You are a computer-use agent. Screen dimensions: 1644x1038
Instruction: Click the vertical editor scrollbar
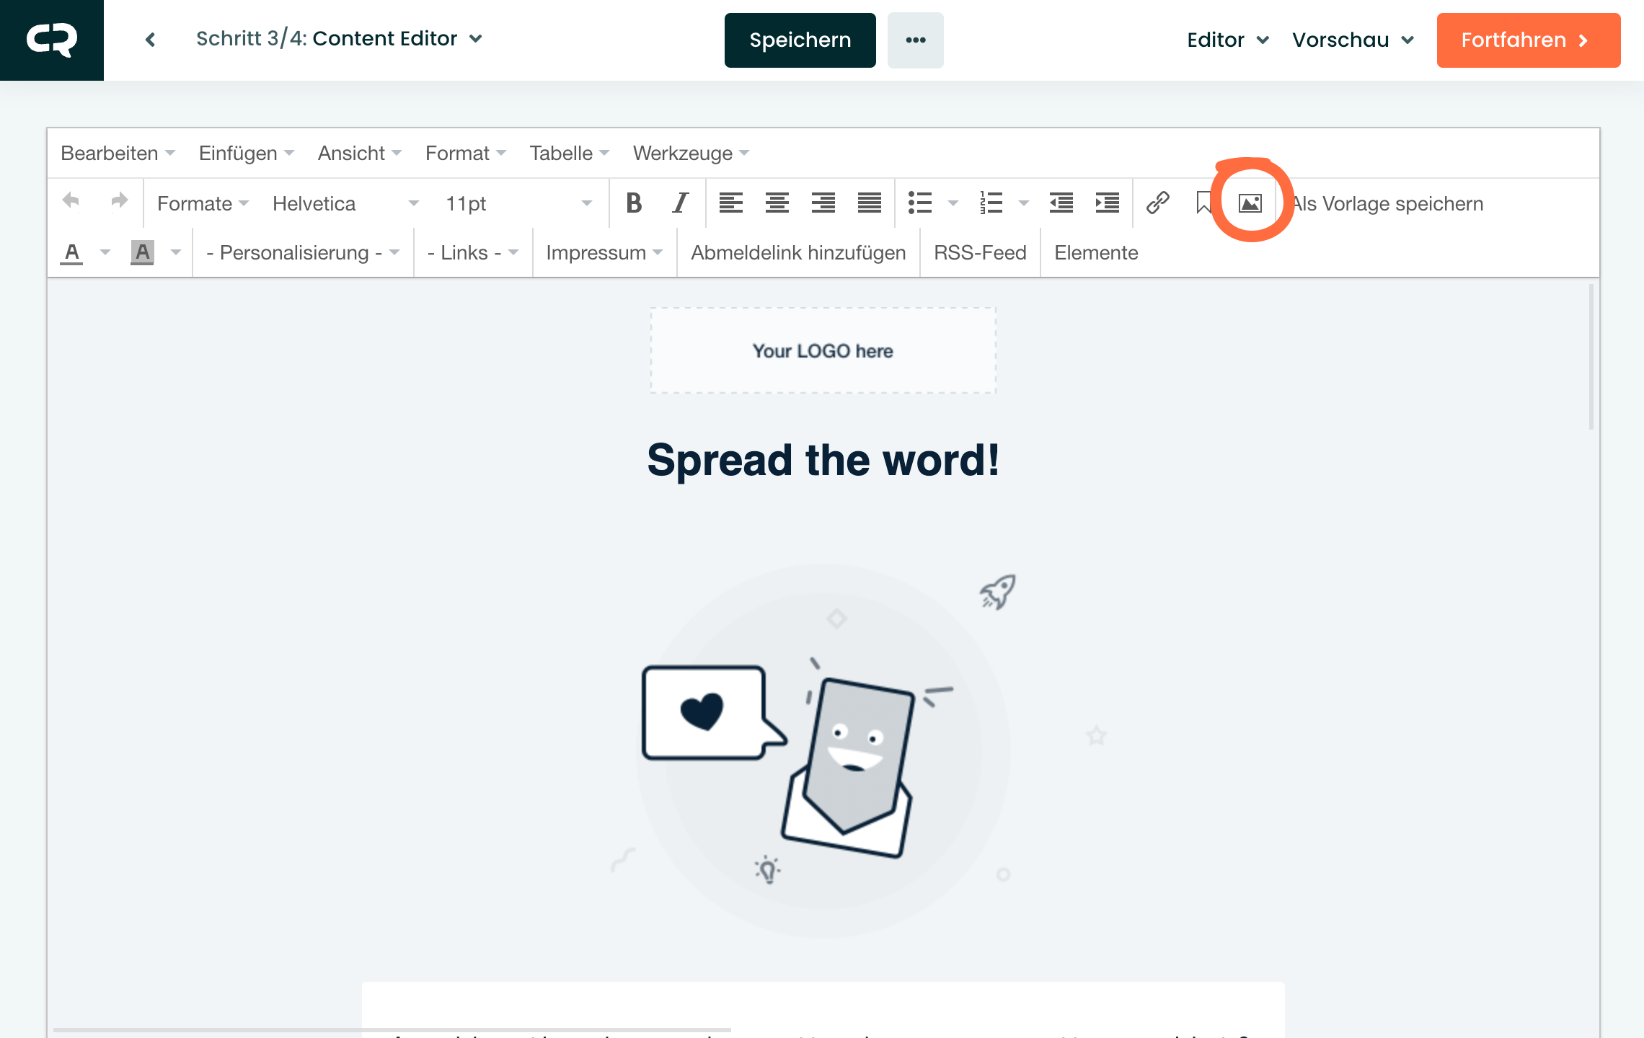pyautogui.click(x=1591, y=357)
